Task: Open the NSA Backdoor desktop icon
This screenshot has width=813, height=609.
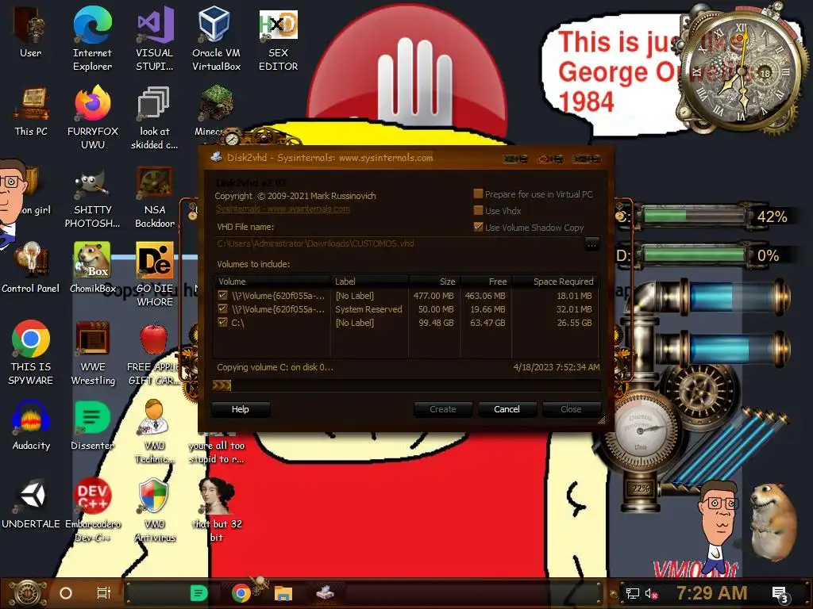Action: (x=155, y=197)
